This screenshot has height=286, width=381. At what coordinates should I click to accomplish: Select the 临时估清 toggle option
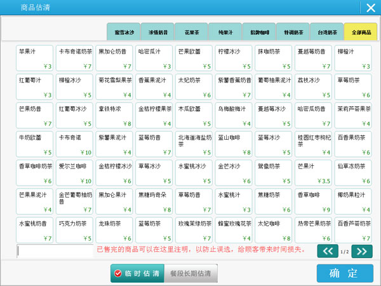137,273
